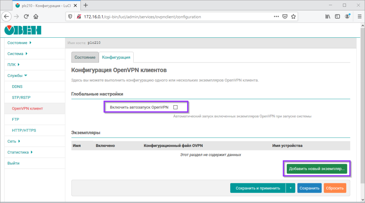
Task: Open the dropdown arrow beside Сохранить и применить
Action: [290, 188]
